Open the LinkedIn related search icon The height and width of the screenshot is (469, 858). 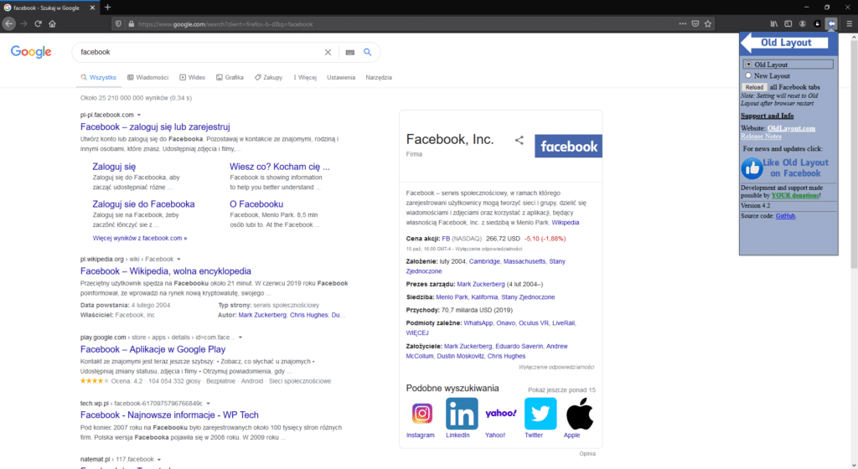(x=462, y=414)
